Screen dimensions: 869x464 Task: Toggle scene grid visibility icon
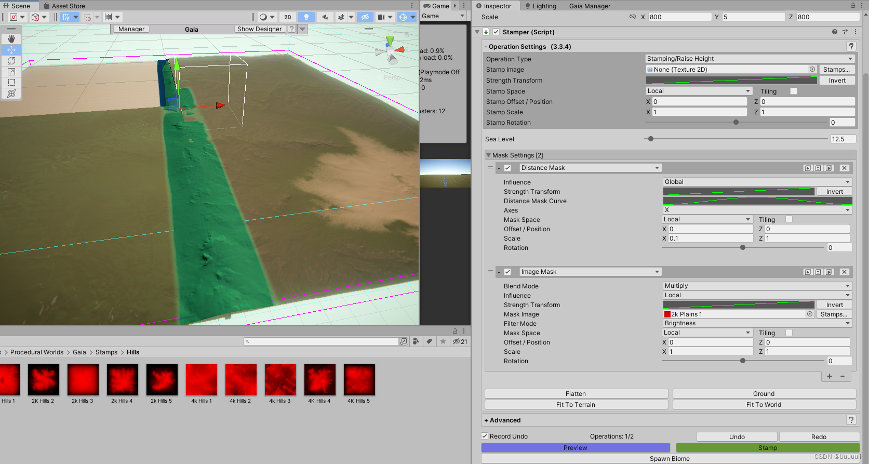tap(66, 17)
